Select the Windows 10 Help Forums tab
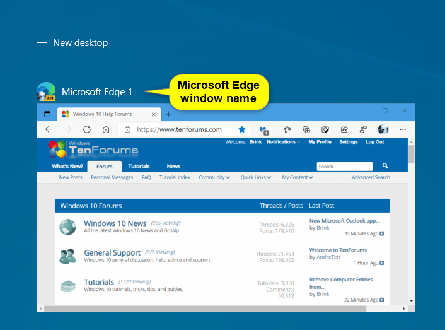Image resolution: width=445 pixels, height=330 pixels. tap(109, 114)
